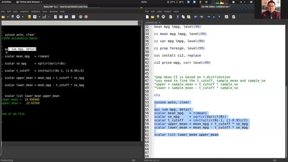Expand the Open file dropdown arrow in Stata

point(8,17)
